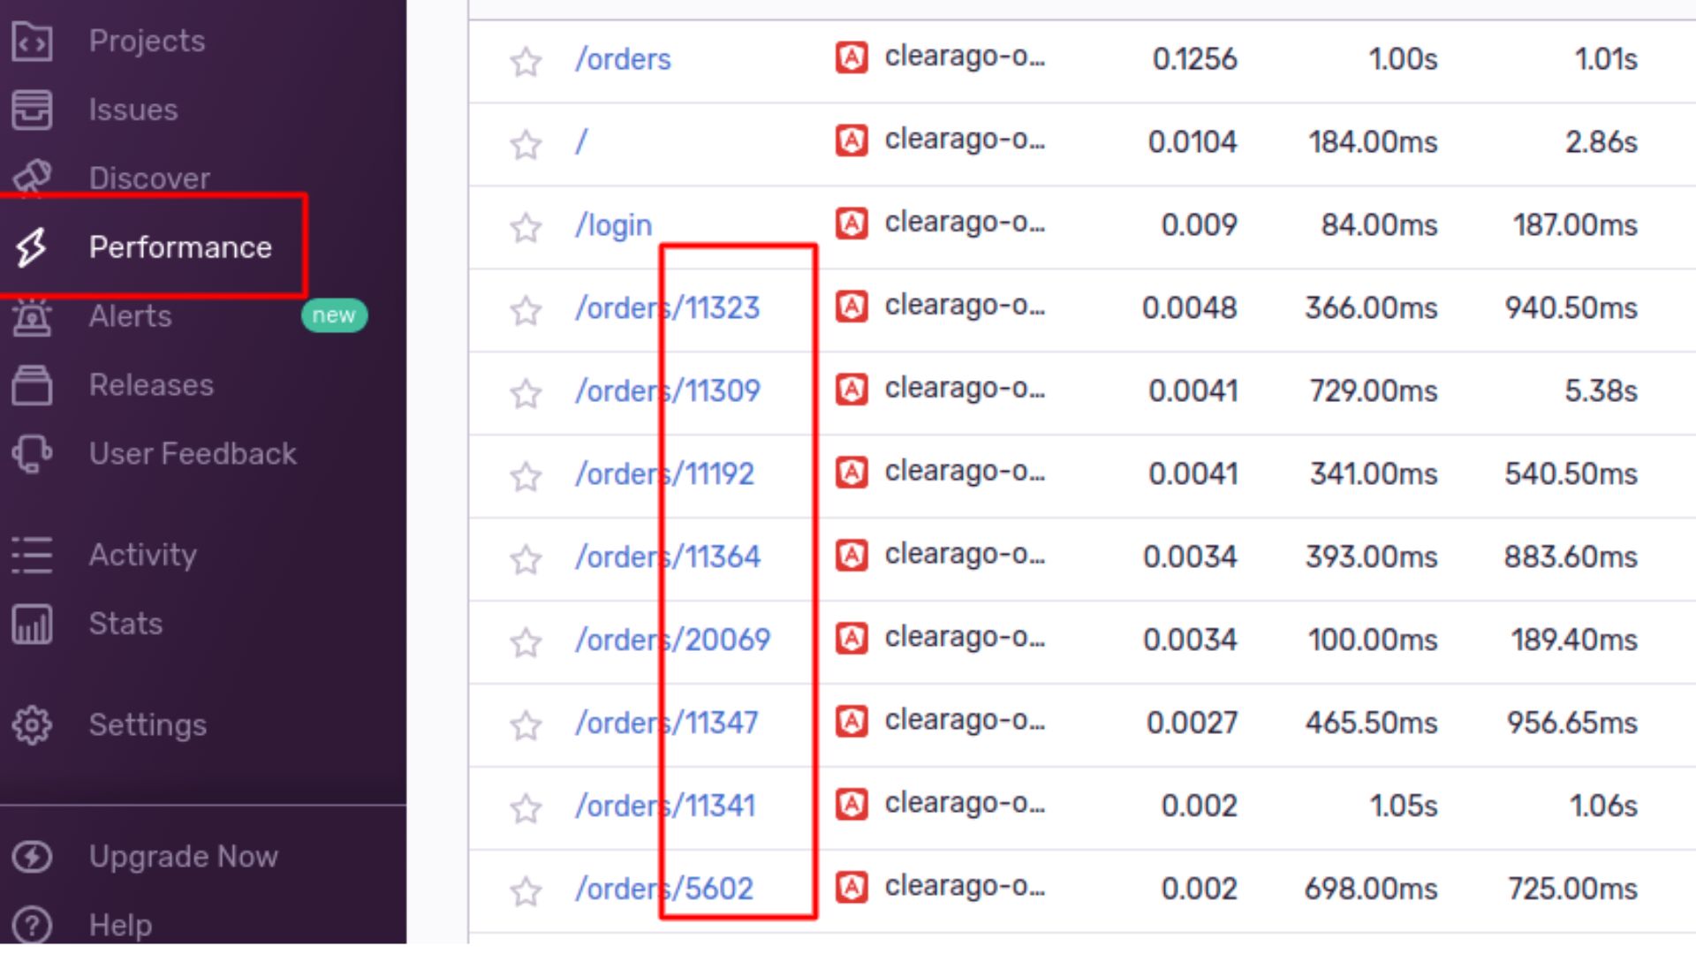Open the Help question mark icon
The width and height of the screenshot is (1696, 954).
(33, 925)
